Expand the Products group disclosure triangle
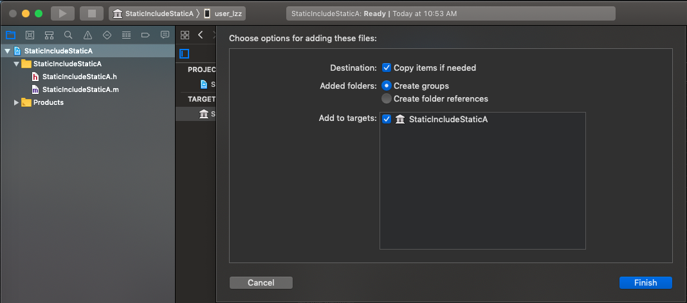 pos(17,102)
